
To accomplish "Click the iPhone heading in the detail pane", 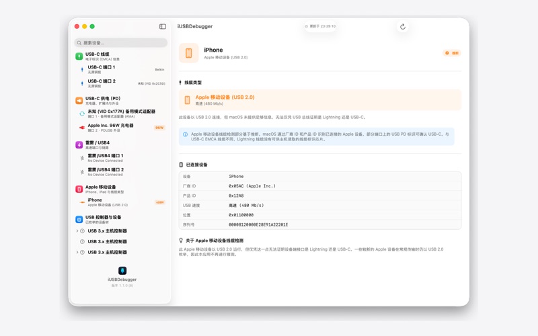I will (213, 50).
